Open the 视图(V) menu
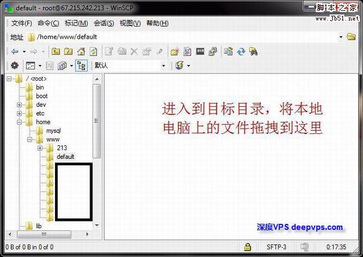Image resolution: width=363 pixels, height=257 pixels. 130,23
